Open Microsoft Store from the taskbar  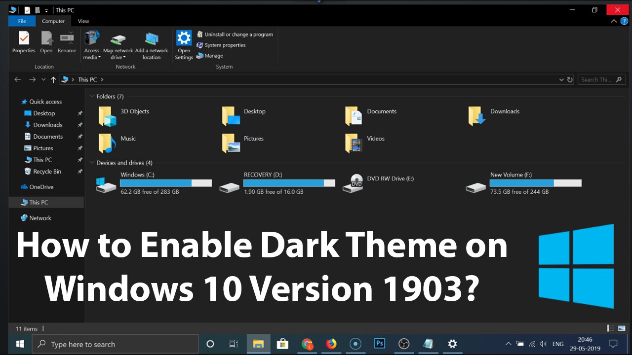[x=282, y=344]
